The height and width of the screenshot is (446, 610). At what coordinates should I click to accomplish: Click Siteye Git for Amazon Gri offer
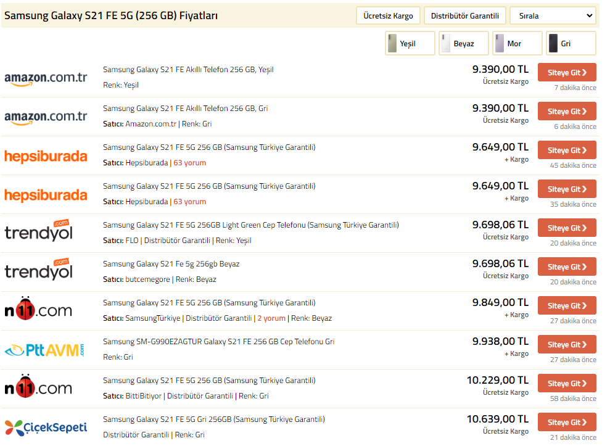point(567,111)
